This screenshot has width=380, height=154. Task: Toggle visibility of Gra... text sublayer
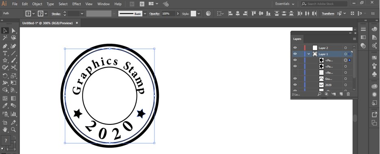[295, 79]
